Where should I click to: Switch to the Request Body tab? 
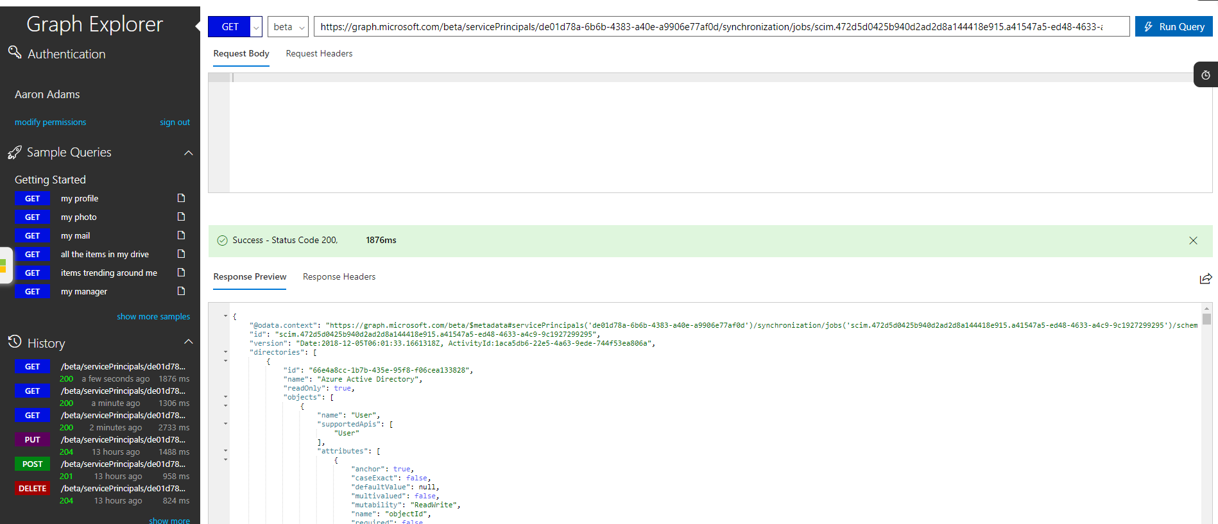point(241,53)
